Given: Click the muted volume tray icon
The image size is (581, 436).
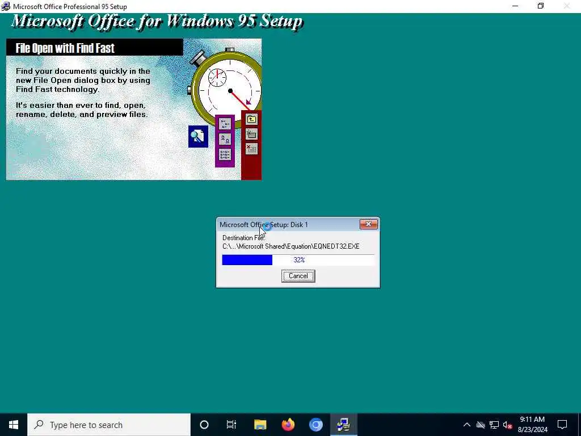Looking at the screenshot, I should click(507, 425).
